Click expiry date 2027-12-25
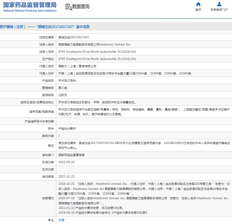Image resolution: width=232 pixels, height=224 pixels. [x=66, y=177]
